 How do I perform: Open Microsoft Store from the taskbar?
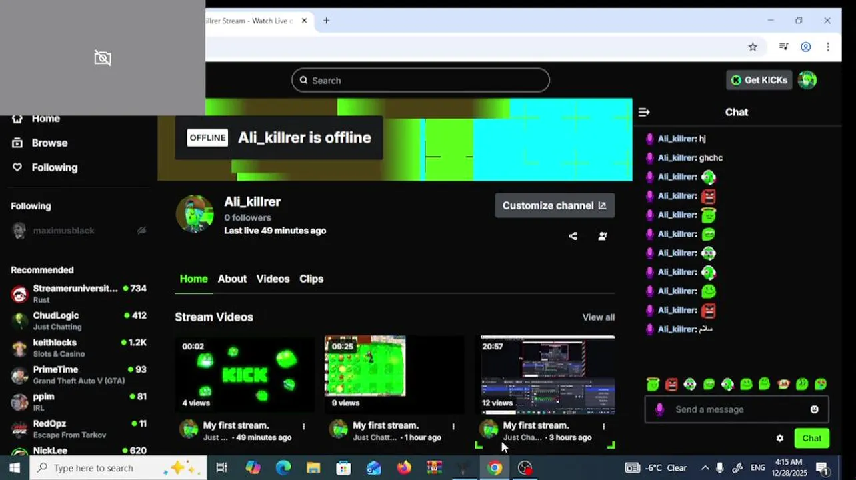pos(343,468)
